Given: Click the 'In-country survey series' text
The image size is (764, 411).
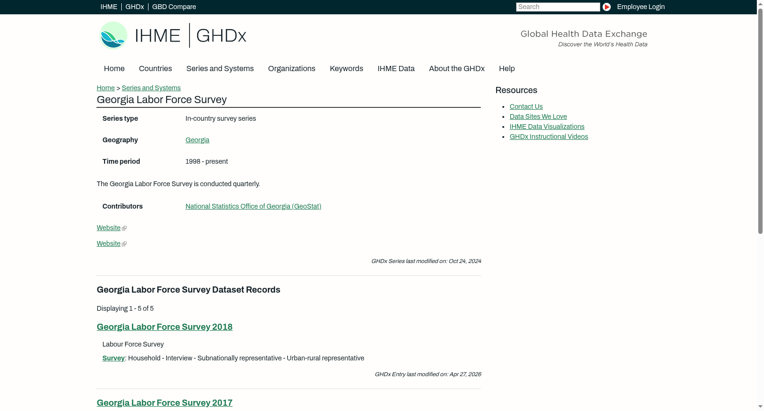Looking at the screenshot, I should tap(221, 118).
